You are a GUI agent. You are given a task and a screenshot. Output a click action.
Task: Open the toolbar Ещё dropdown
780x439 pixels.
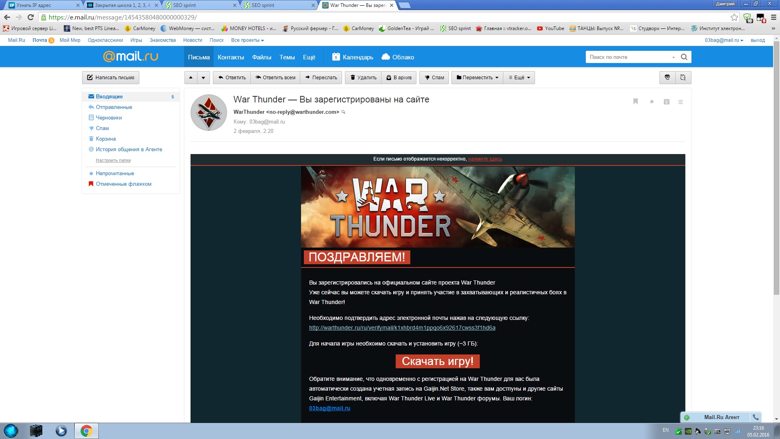click(x=519, y=78)
